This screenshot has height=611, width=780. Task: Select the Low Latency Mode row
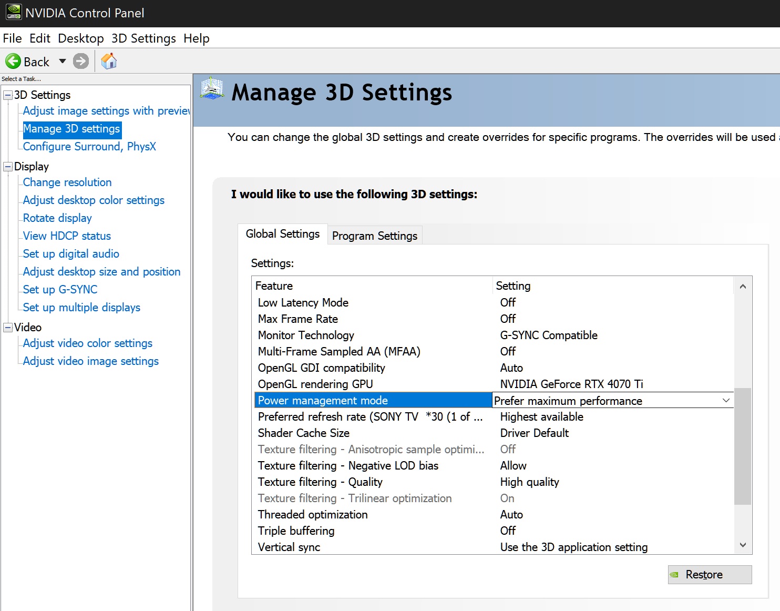(494, 302)
